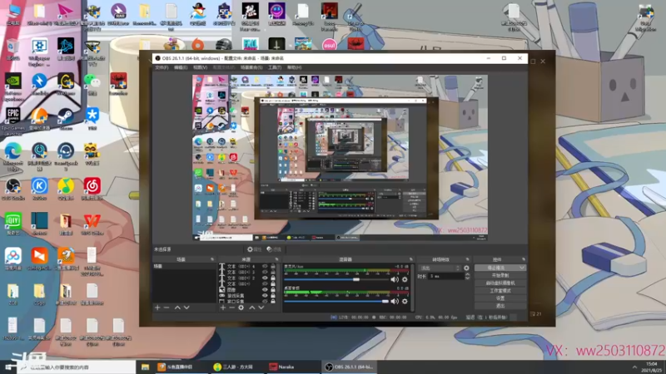
Task: Open 工具(T) menu in OBS
Action: click(275, 67)
